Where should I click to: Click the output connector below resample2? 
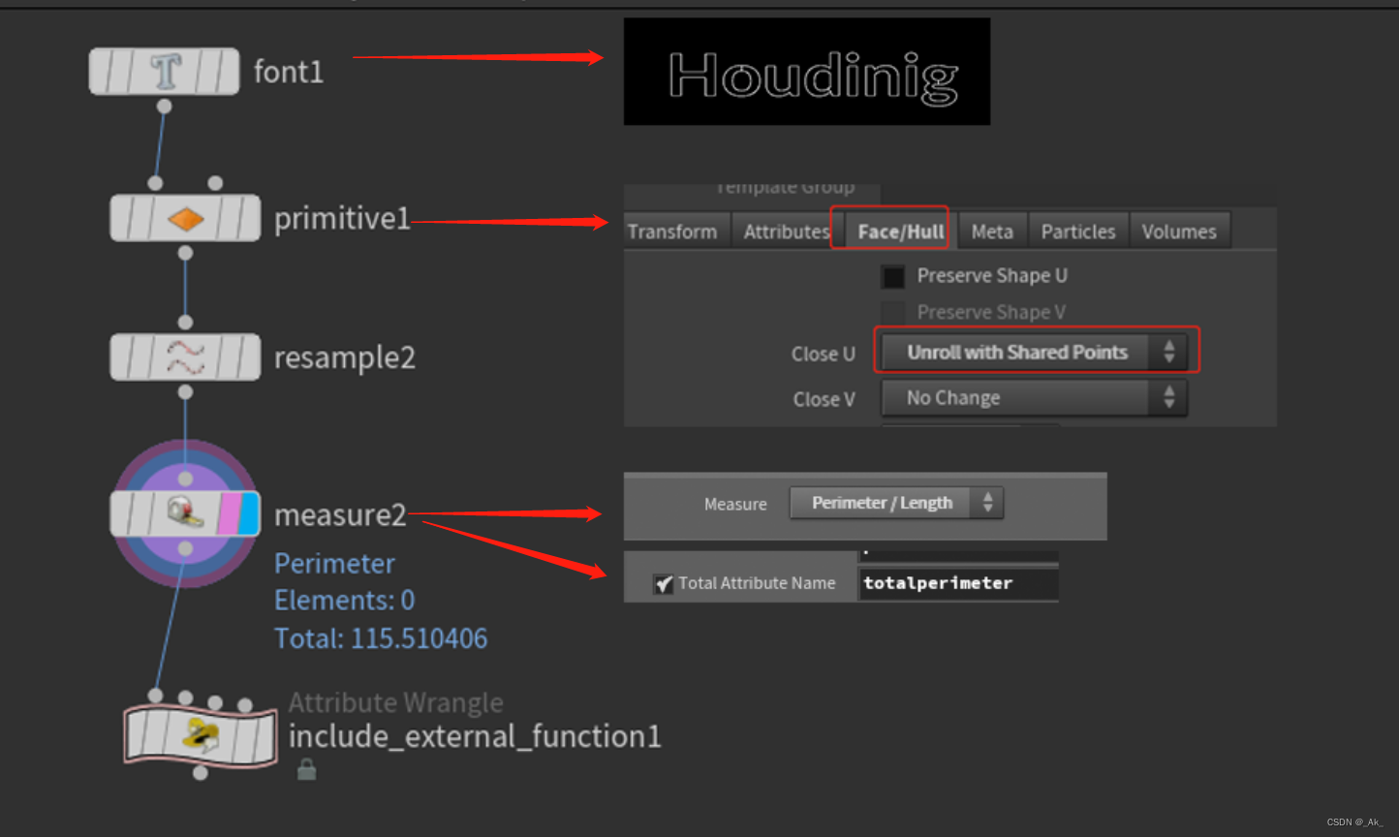[x=185, y=390]
